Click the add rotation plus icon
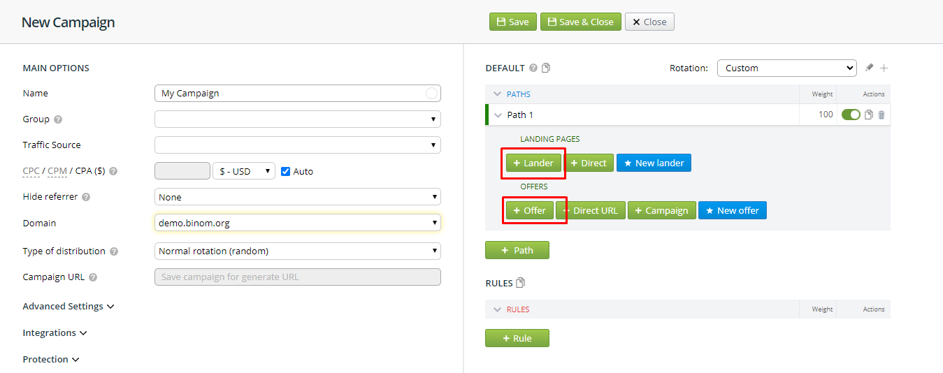This screenshot has height=373, width=943. point(884,68)
